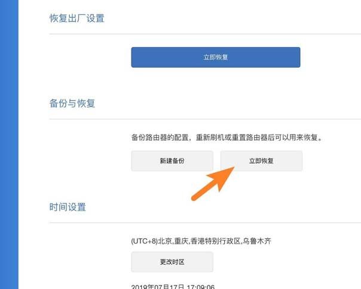Click the 17:09:06 clock time

pos(201,287)
